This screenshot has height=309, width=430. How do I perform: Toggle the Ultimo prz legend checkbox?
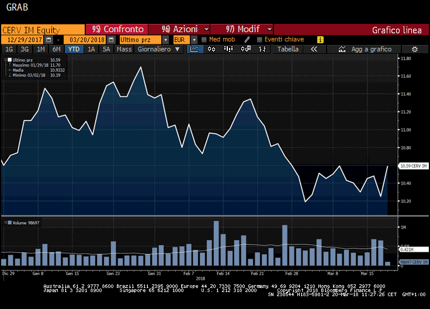9,60
